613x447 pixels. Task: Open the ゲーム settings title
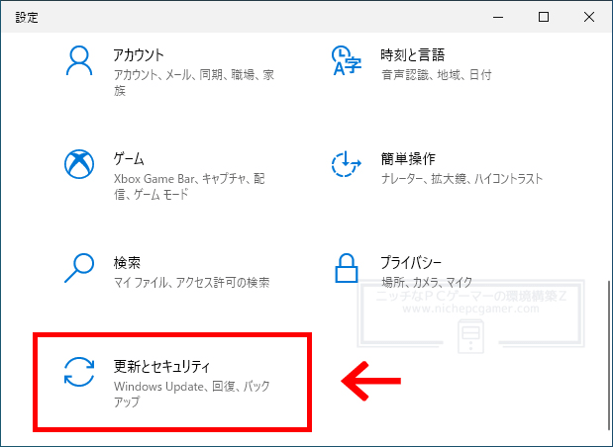[129, 159]
